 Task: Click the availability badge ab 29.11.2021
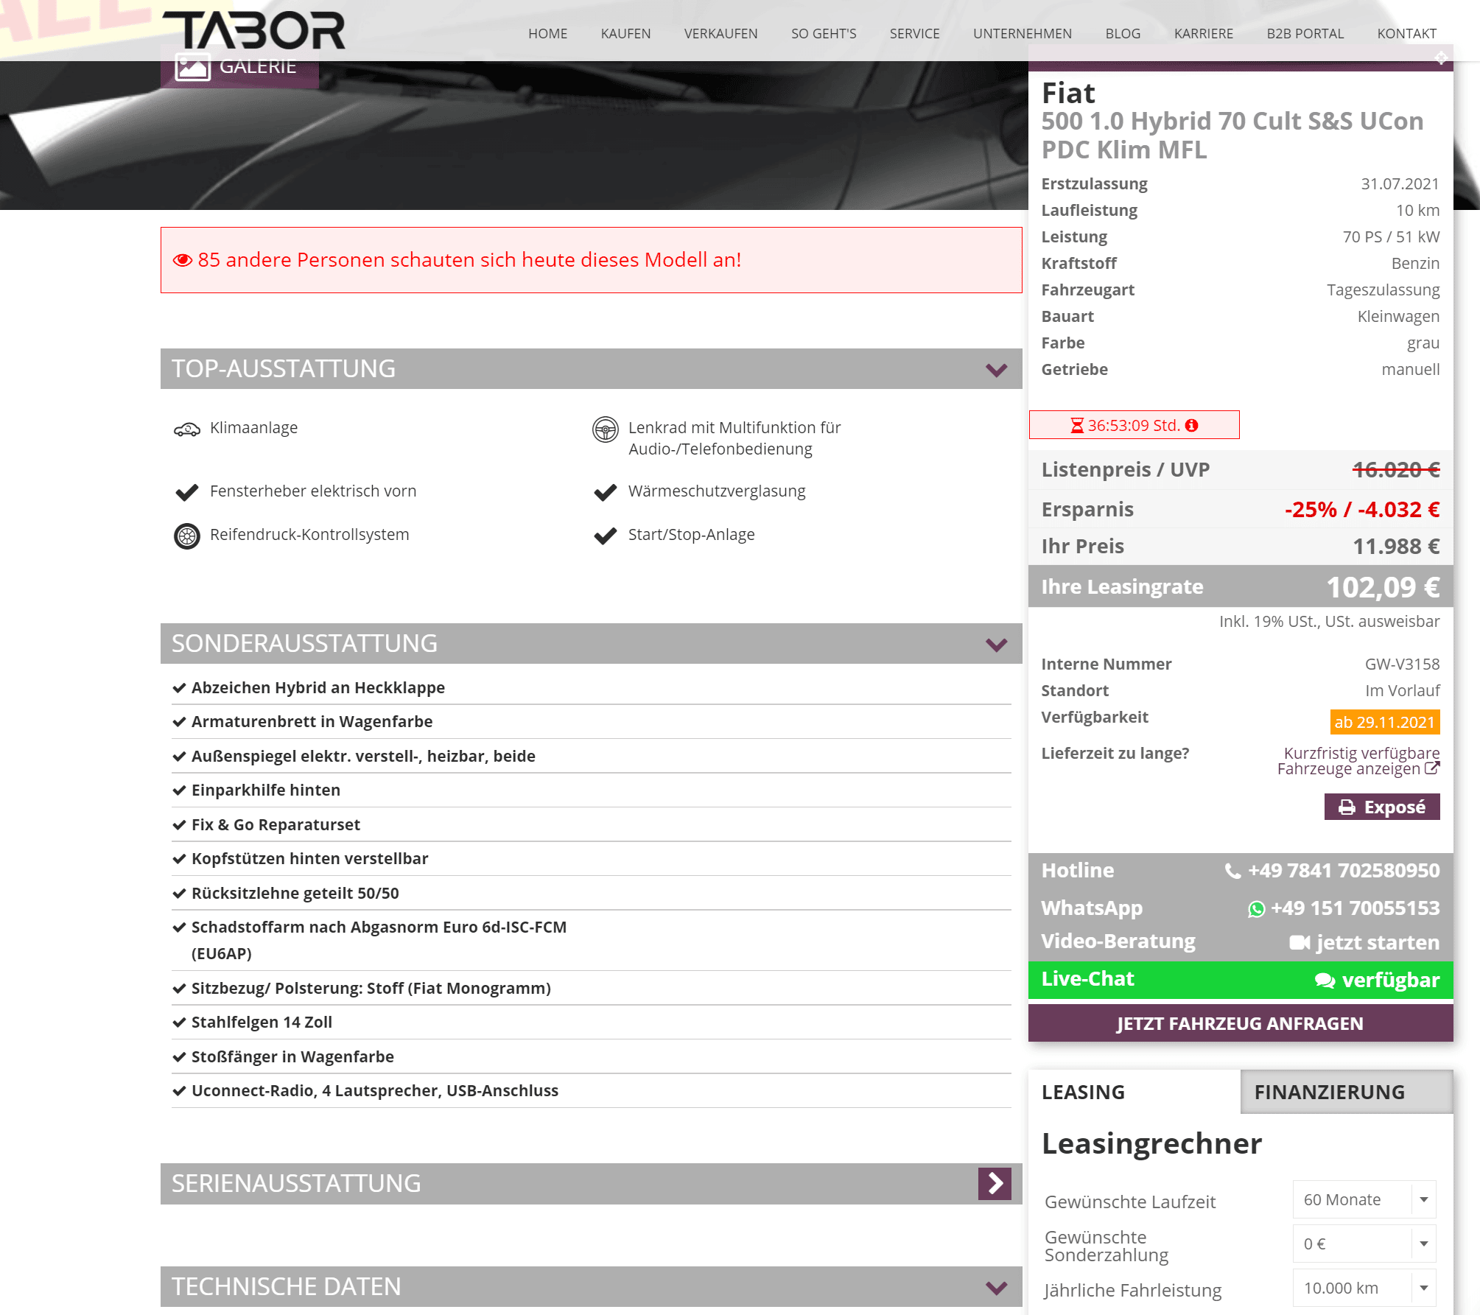click(x=1385, y=722)
